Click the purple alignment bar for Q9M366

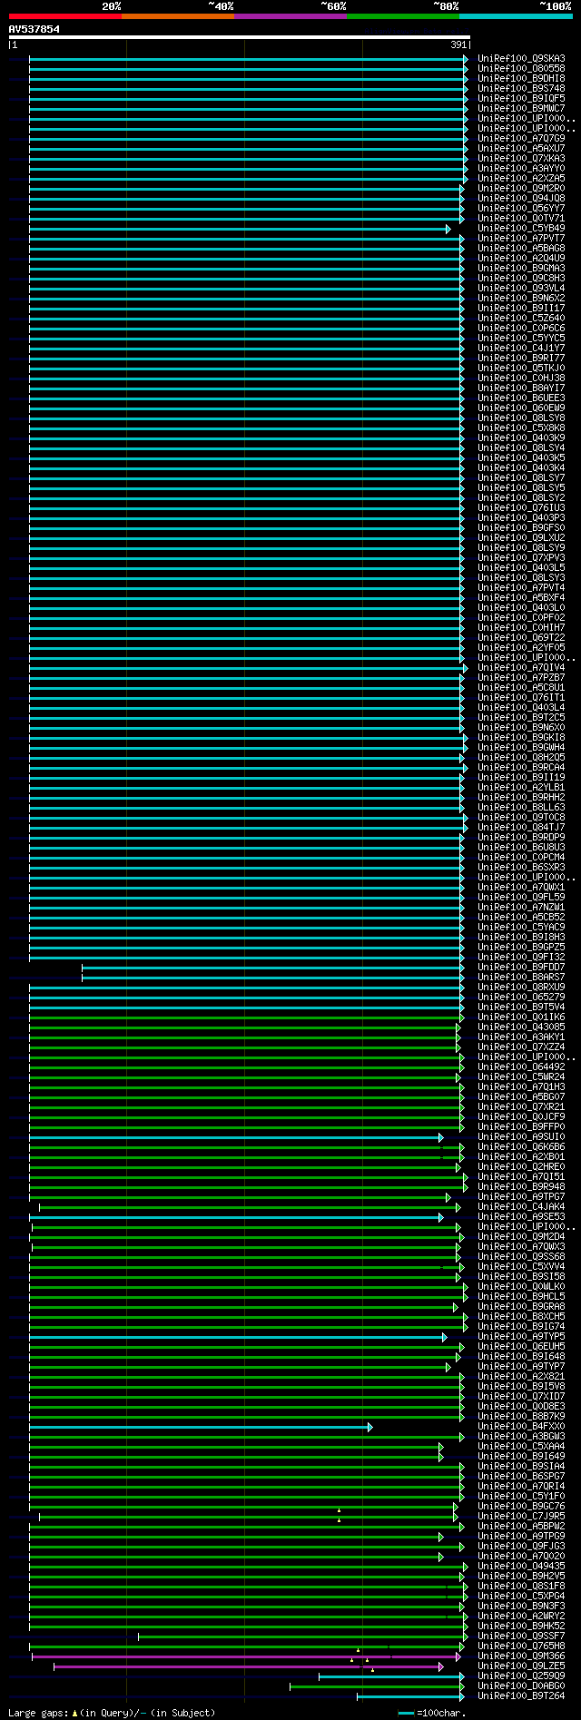tap(245, 1657)
